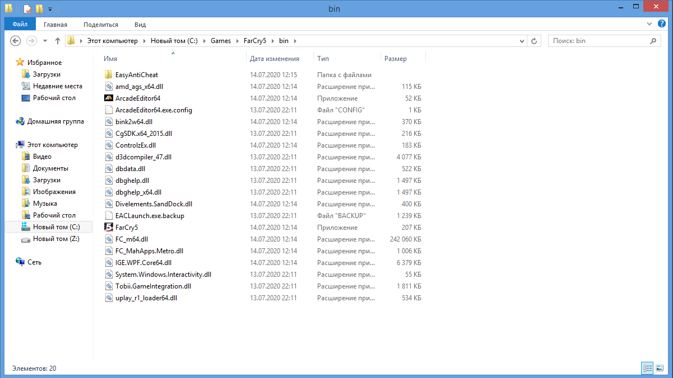Switch to details view in status bar
Viewport: 673px width, 378px height.
(648, 368)
